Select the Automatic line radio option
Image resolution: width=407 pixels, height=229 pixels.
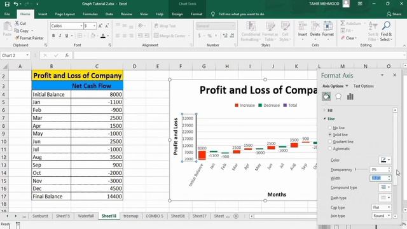point(330,149)
